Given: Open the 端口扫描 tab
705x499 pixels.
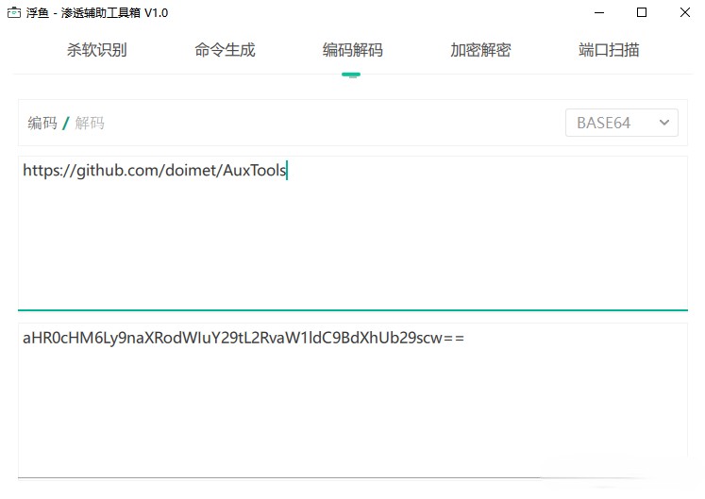Looking at the screenshot, I should [609, 50].
